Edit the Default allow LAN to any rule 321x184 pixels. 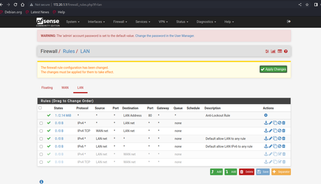(270, 138)
